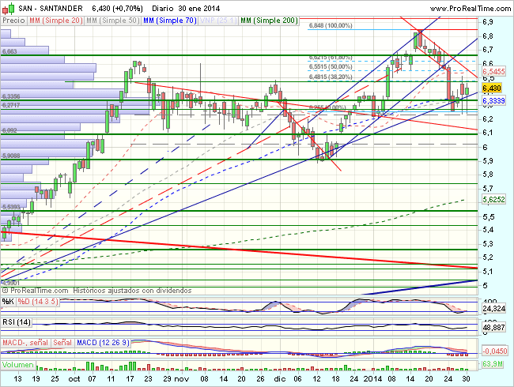
Task: Click the green 5,6252 price tag
Action: tap(494, 199)
